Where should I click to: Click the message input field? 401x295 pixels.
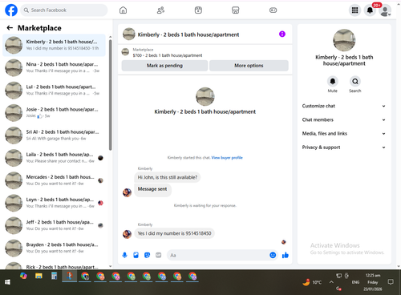pos(218,255)
